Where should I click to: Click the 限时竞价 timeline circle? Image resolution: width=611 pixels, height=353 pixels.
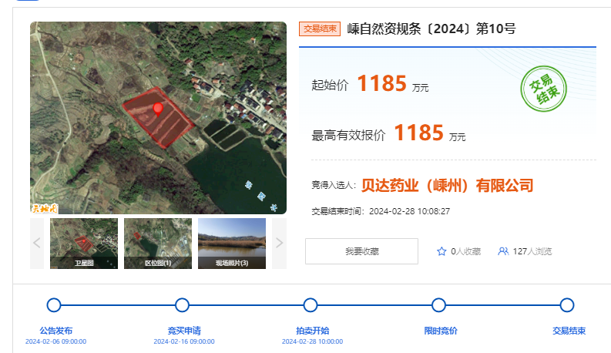point(438,305)
